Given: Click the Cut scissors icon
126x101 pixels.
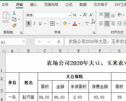Looking at the screenshot, I should coord(14,13).
